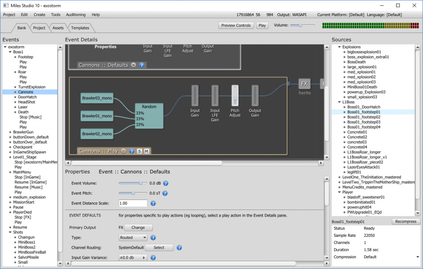
Task: Click help icon beside Cannons :: Defaults
Action: (142, 65)
